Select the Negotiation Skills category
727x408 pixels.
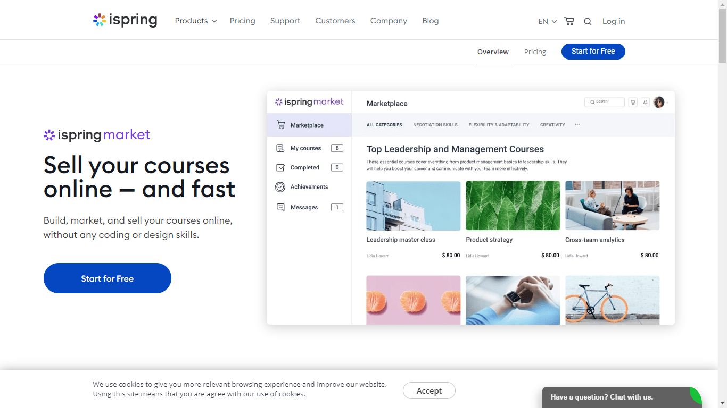(435, 125)
